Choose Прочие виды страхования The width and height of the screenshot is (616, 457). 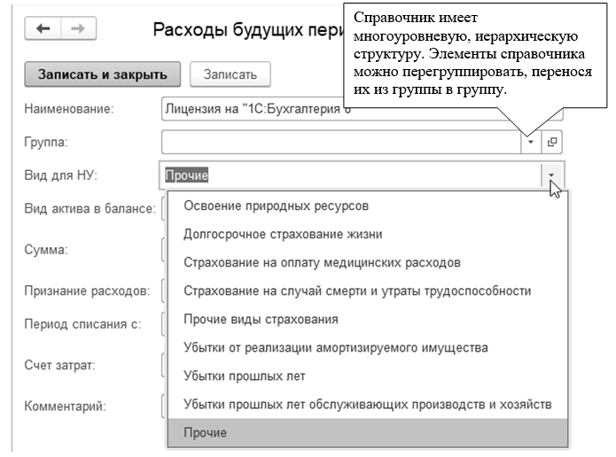(x=261, y=319)
